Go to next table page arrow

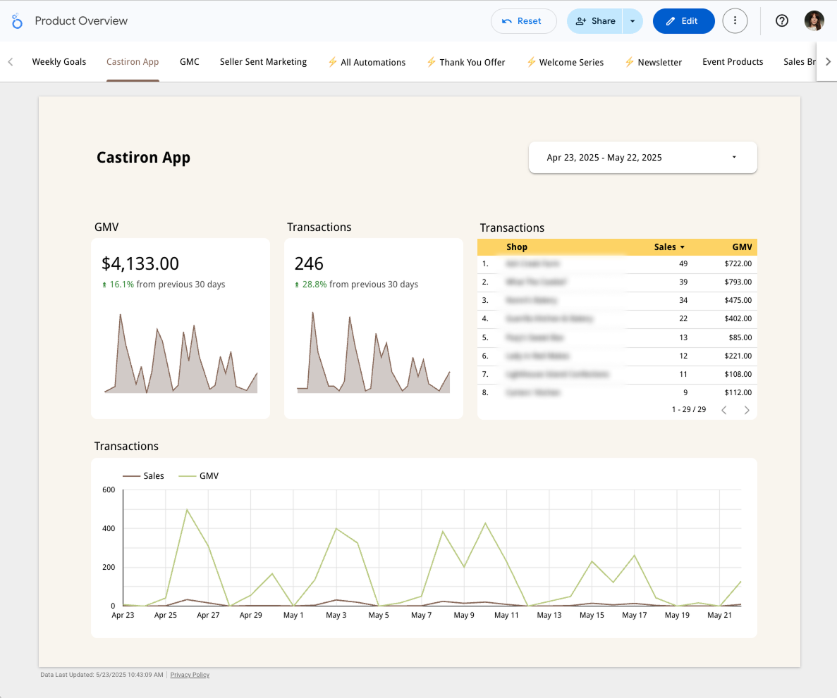[747, 410]
